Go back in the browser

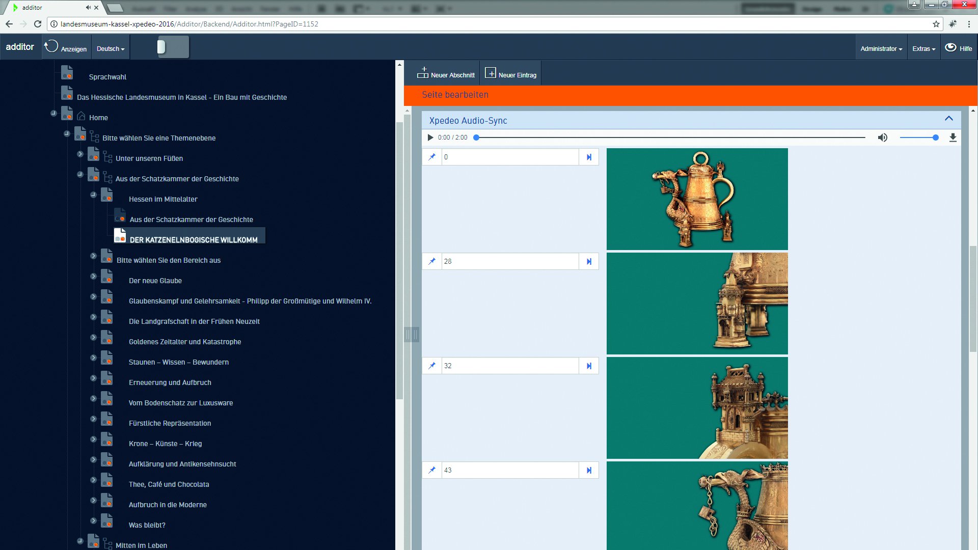click(x=9, y=24)
